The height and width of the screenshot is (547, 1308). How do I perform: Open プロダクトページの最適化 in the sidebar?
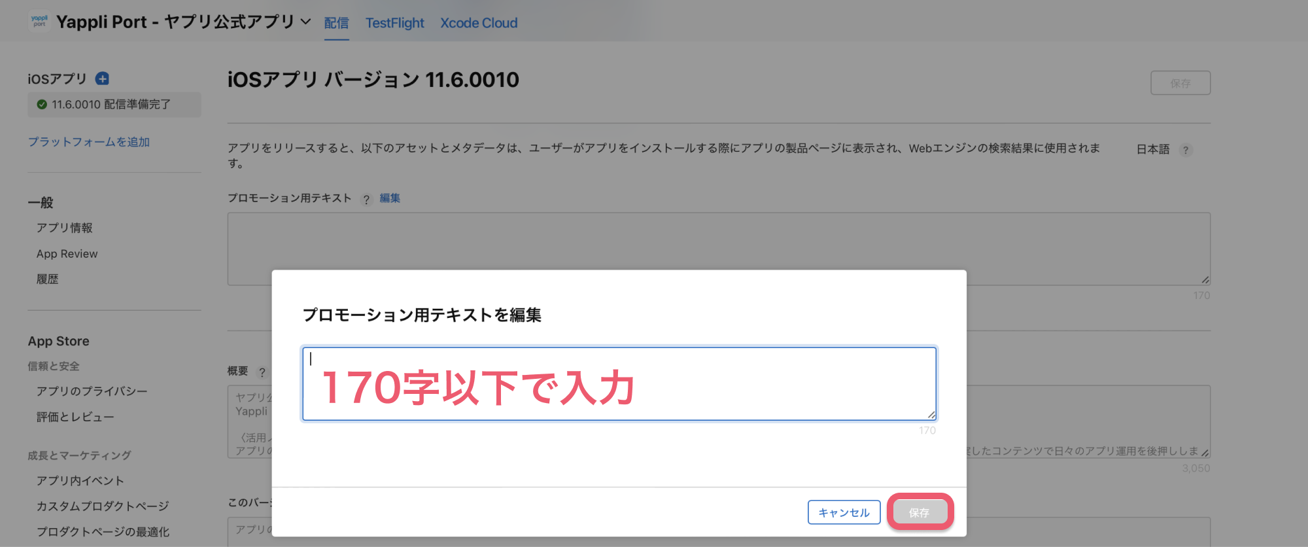point(103,532)
